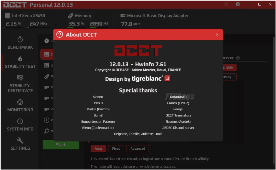The width and height of the screenshot is (276, 170).
Task: Open the System Info section
Action: 20,125
